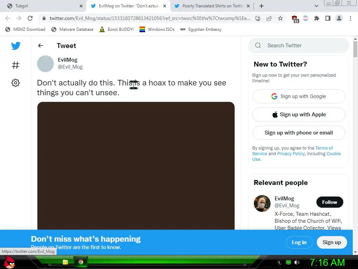Click the address bar URL
The height and width of the screenshot is (269, 358).
(x=150, y=18)
